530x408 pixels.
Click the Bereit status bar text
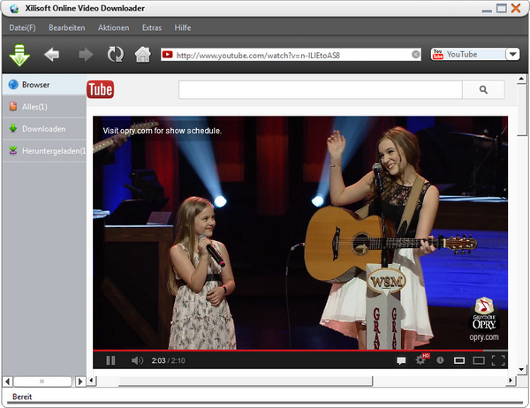(22, 397)
